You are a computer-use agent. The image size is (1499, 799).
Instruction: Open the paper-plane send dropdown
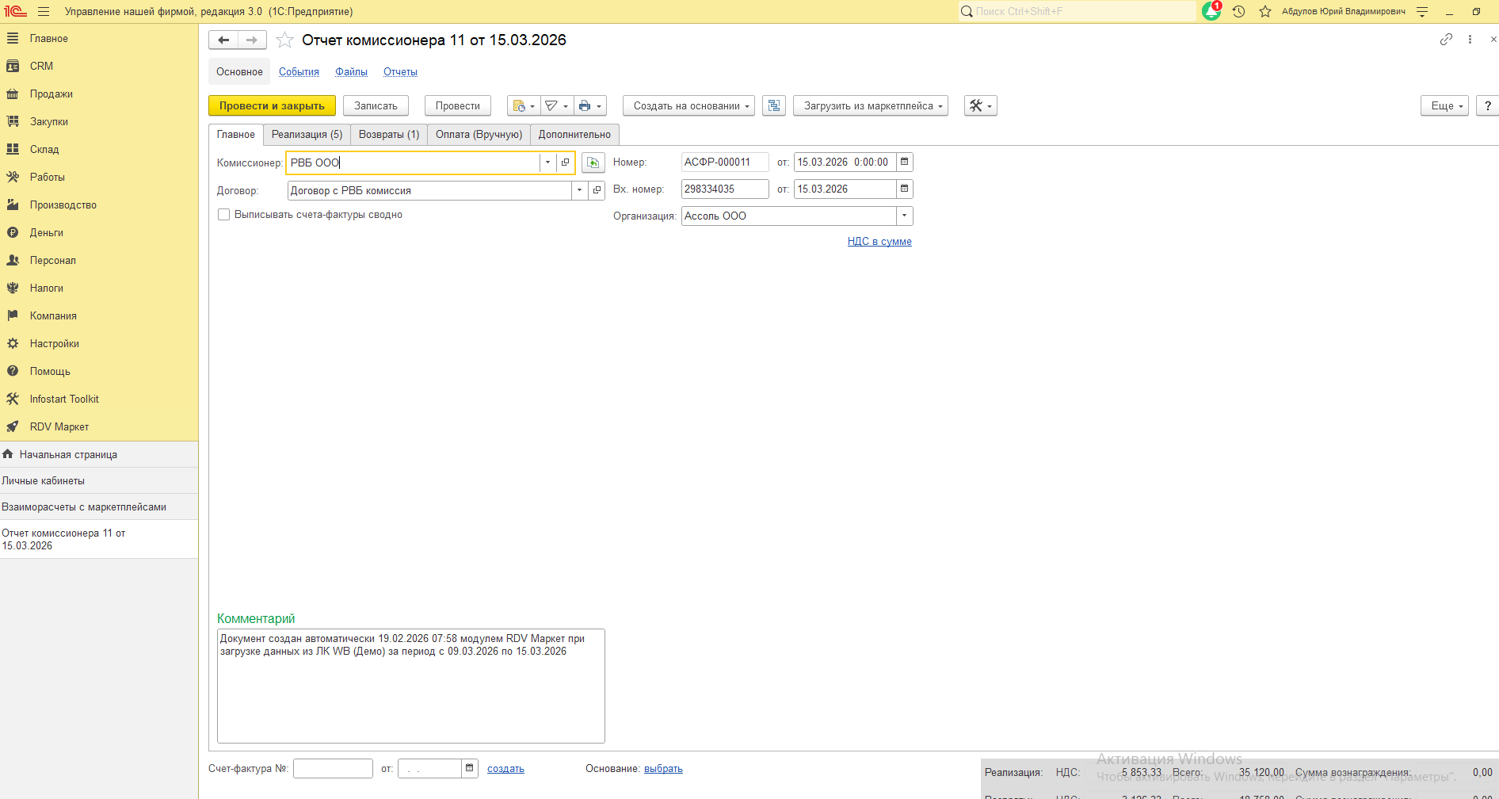[557, 105]
